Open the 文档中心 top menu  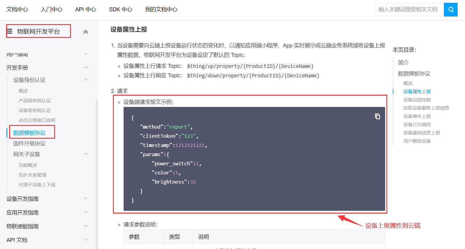point(17,9)
